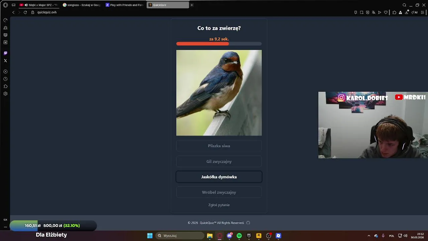Open GX Cleaner in sidebar
Screen dimensions: 428x241
5,28
